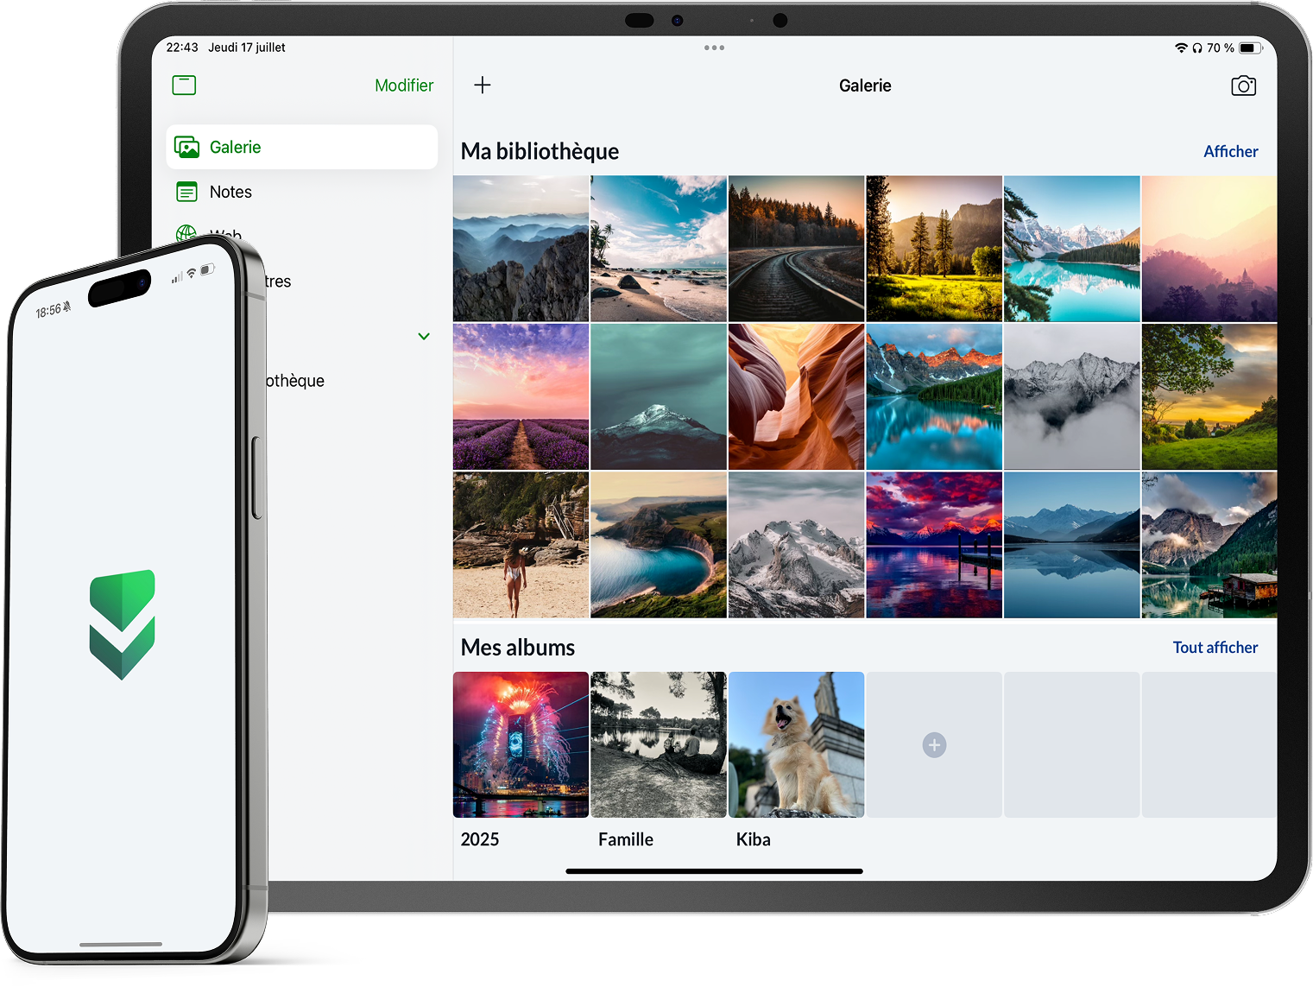Click the '22:43' clock on the iPad
Image resolution: width=1313 pixels, height=987 pixels.
[x=182, y=47]
